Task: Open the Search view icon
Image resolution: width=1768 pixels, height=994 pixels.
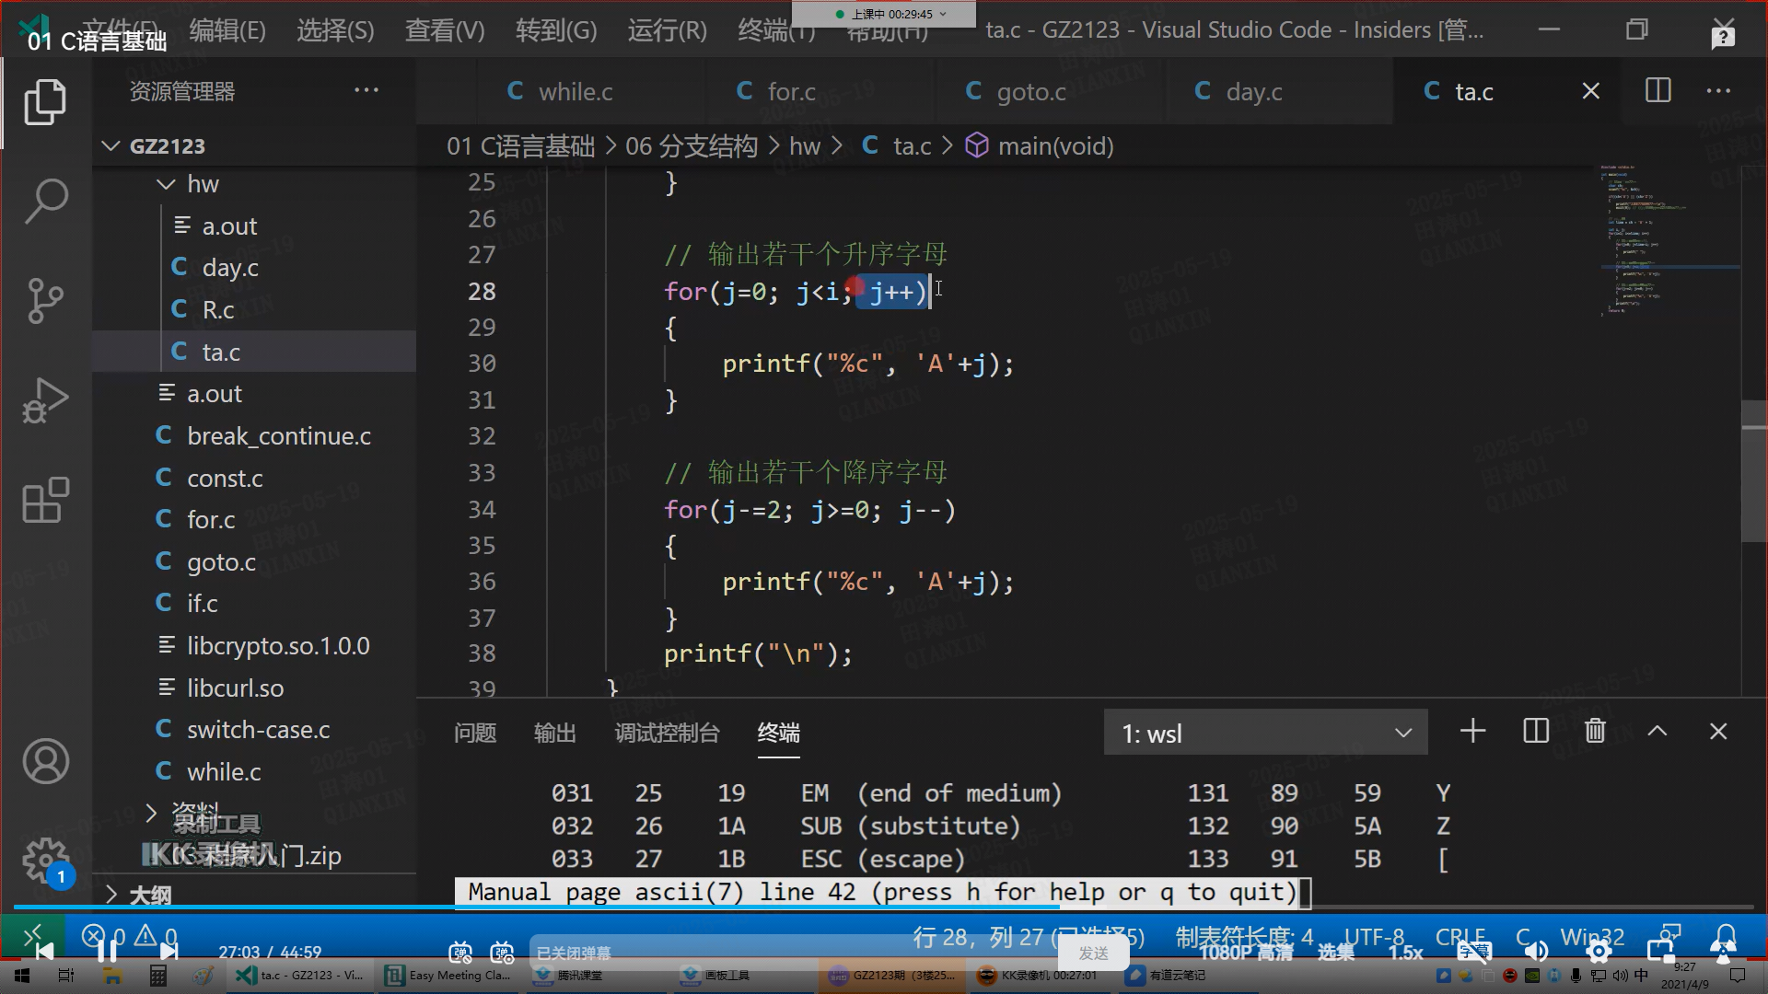Action: pyautogui.click(x=45, y=201)
